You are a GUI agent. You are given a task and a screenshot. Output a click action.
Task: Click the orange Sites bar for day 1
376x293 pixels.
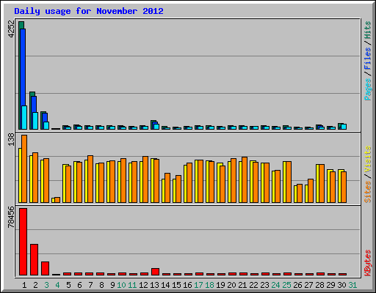point(24,168)
